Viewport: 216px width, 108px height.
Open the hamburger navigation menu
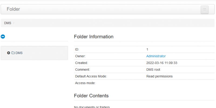[x=205, y=10]
